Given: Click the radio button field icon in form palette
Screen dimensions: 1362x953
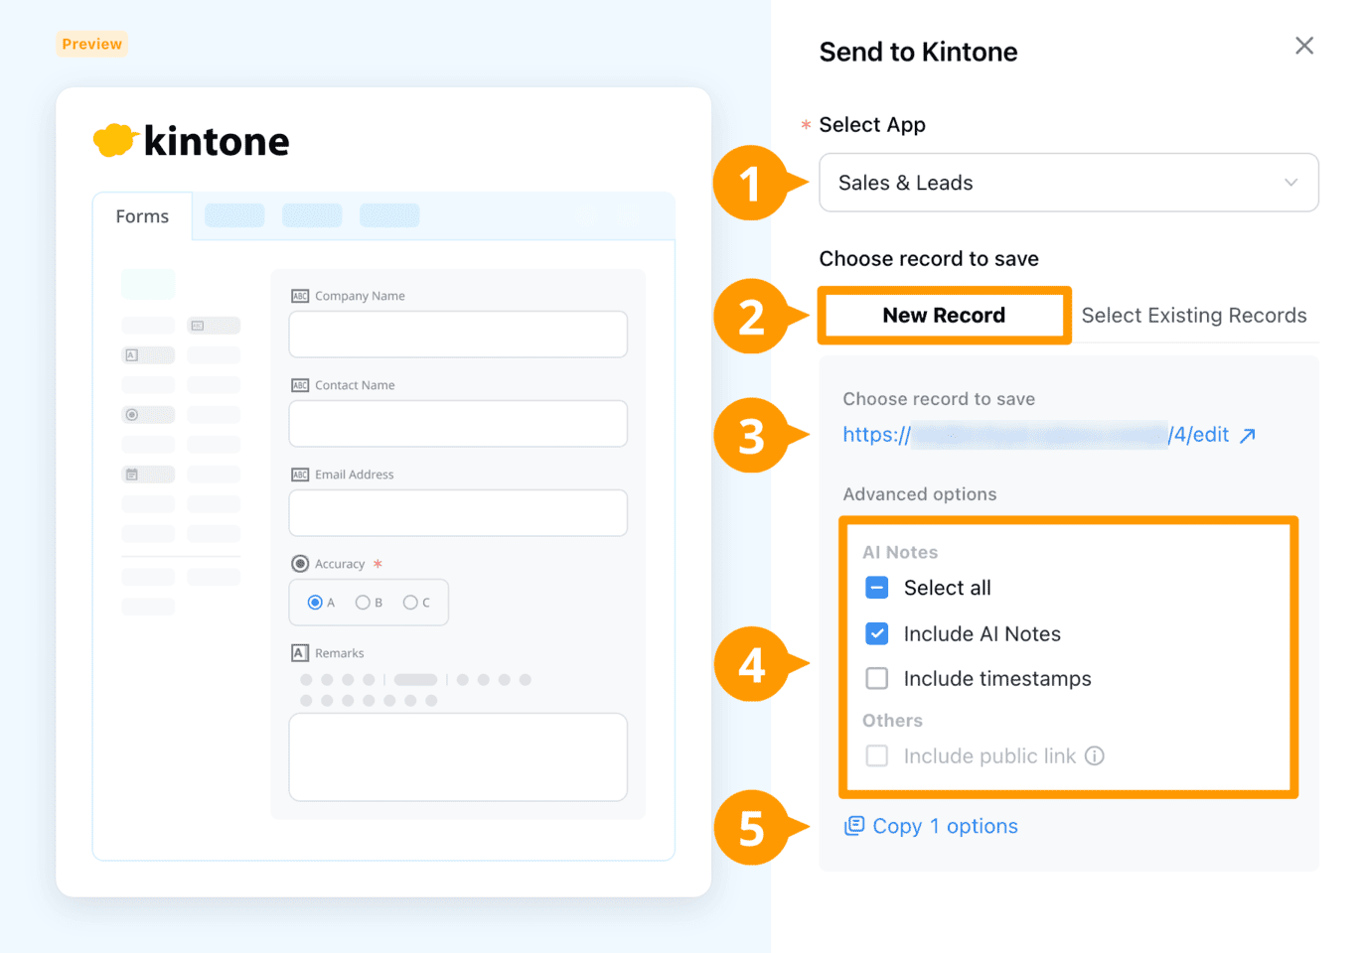Looking at the screenshot, I should (x=132, y=415).
